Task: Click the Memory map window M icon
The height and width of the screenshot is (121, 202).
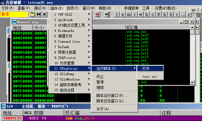Action: 14,22
